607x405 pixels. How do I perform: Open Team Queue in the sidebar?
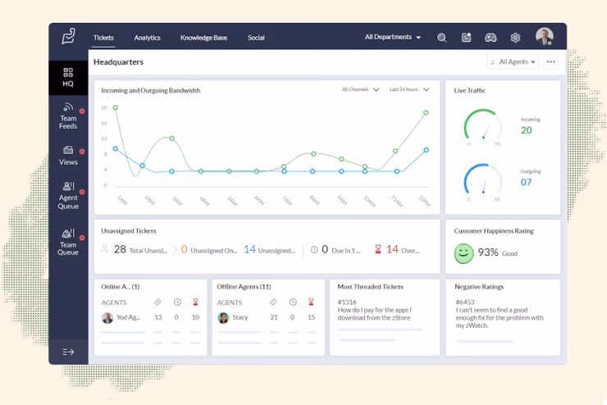tap(68, 243)
